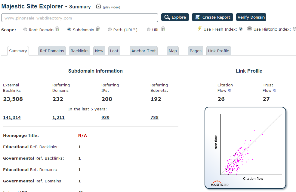The image size is (296, 192).
Task: Open the Lost tab
Action: tap(114, 51)
